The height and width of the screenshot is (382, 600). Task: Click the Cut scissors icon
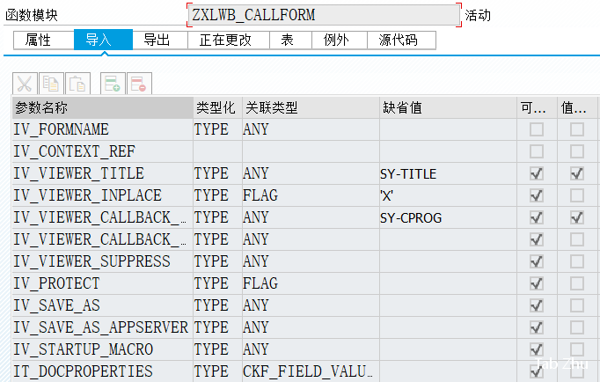click(x=25, y=84)
